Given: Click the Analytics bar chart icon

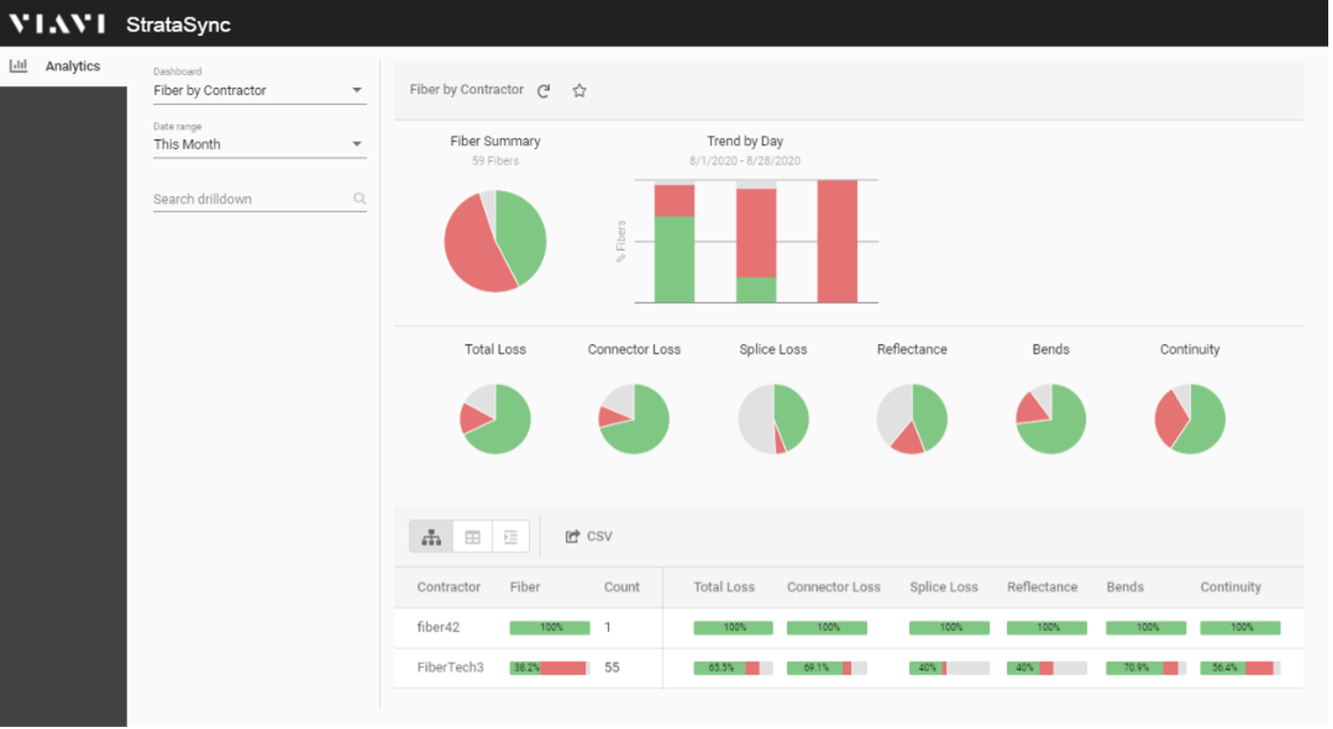Looking at the screenshot, I should (18, 66).
